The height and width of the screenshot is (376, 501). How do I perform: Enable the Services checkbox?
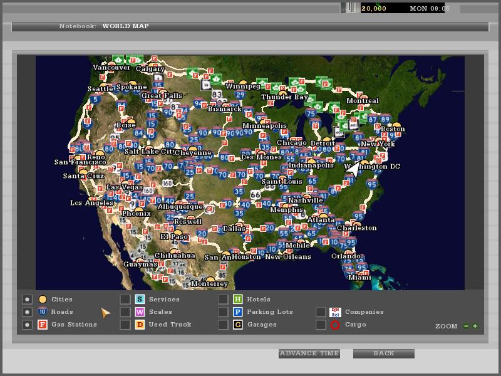coord(125,300)
